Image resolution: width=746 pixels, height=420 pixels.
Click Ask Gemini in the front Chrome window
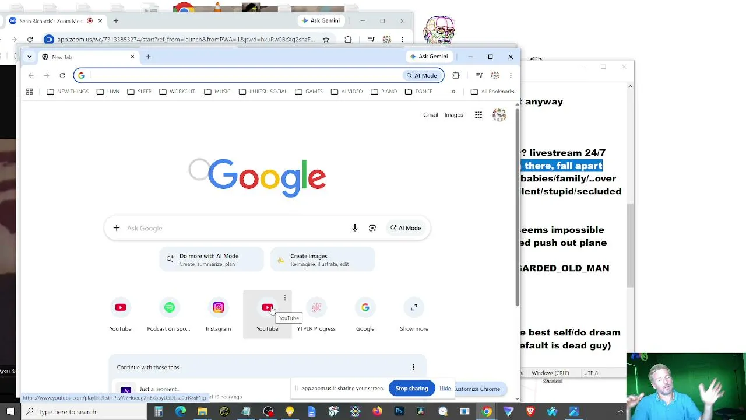pyautogui.click(x=429, y=57)
